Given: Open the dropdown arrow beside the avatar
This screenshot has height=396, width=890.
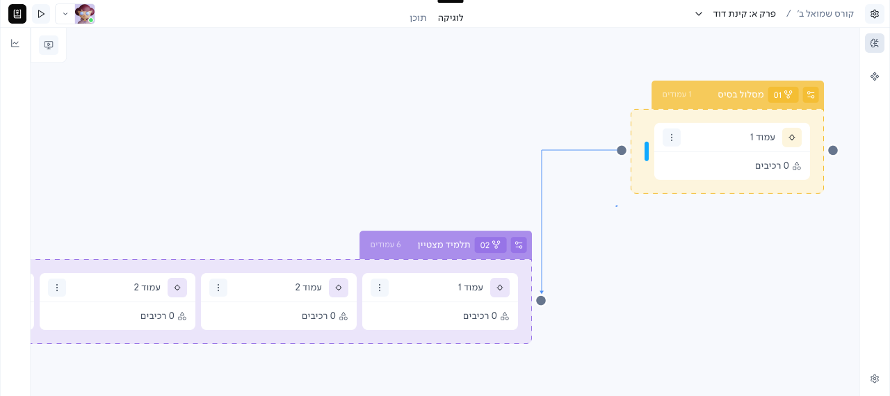Looking at the screenshot, I should (65, 14).
